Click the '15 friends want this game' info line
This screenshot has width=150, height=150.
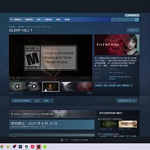[109, 134]
